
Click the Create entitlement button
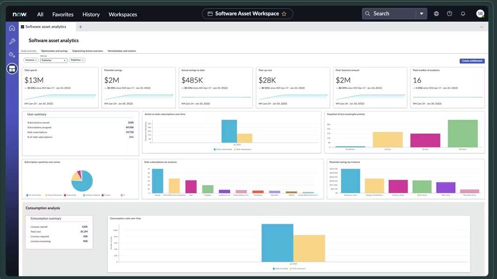pyautogui.click(x=473, y=59)
